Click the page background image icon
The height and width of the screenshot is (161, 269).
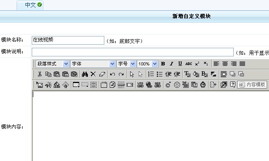(213, 74)
